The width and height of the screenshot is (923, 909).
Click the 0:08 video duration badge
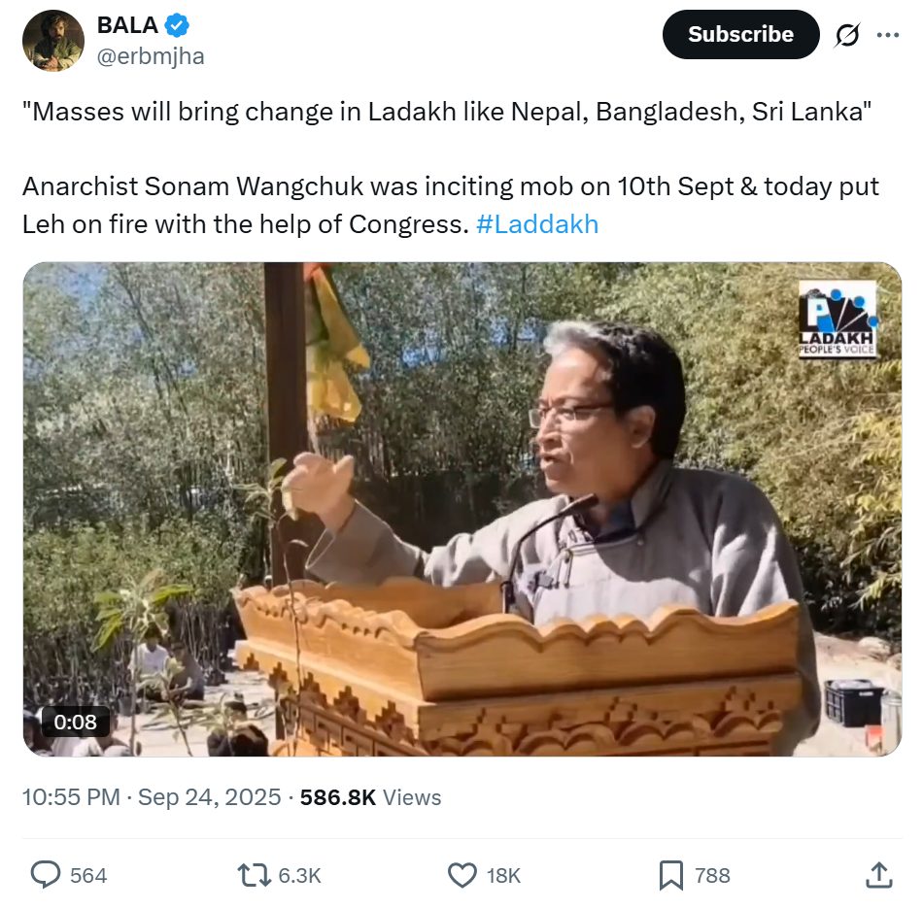click(76, 722)
